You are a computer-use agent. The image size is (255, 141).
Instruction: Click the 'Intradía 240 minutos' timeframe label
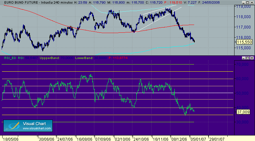[57, 3]
